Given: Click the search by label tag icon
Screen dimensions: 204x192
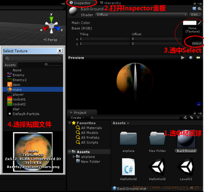Looking at the screenshot, I should click(x=192, y=118).
